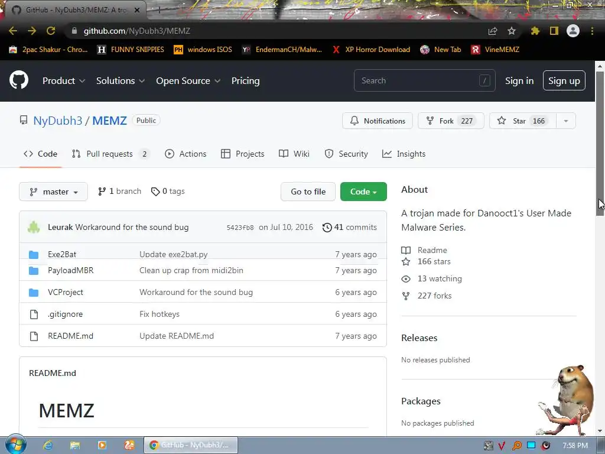The image size is (605, 454).
Task: Select the Code tab
Action: click(41, 154)
